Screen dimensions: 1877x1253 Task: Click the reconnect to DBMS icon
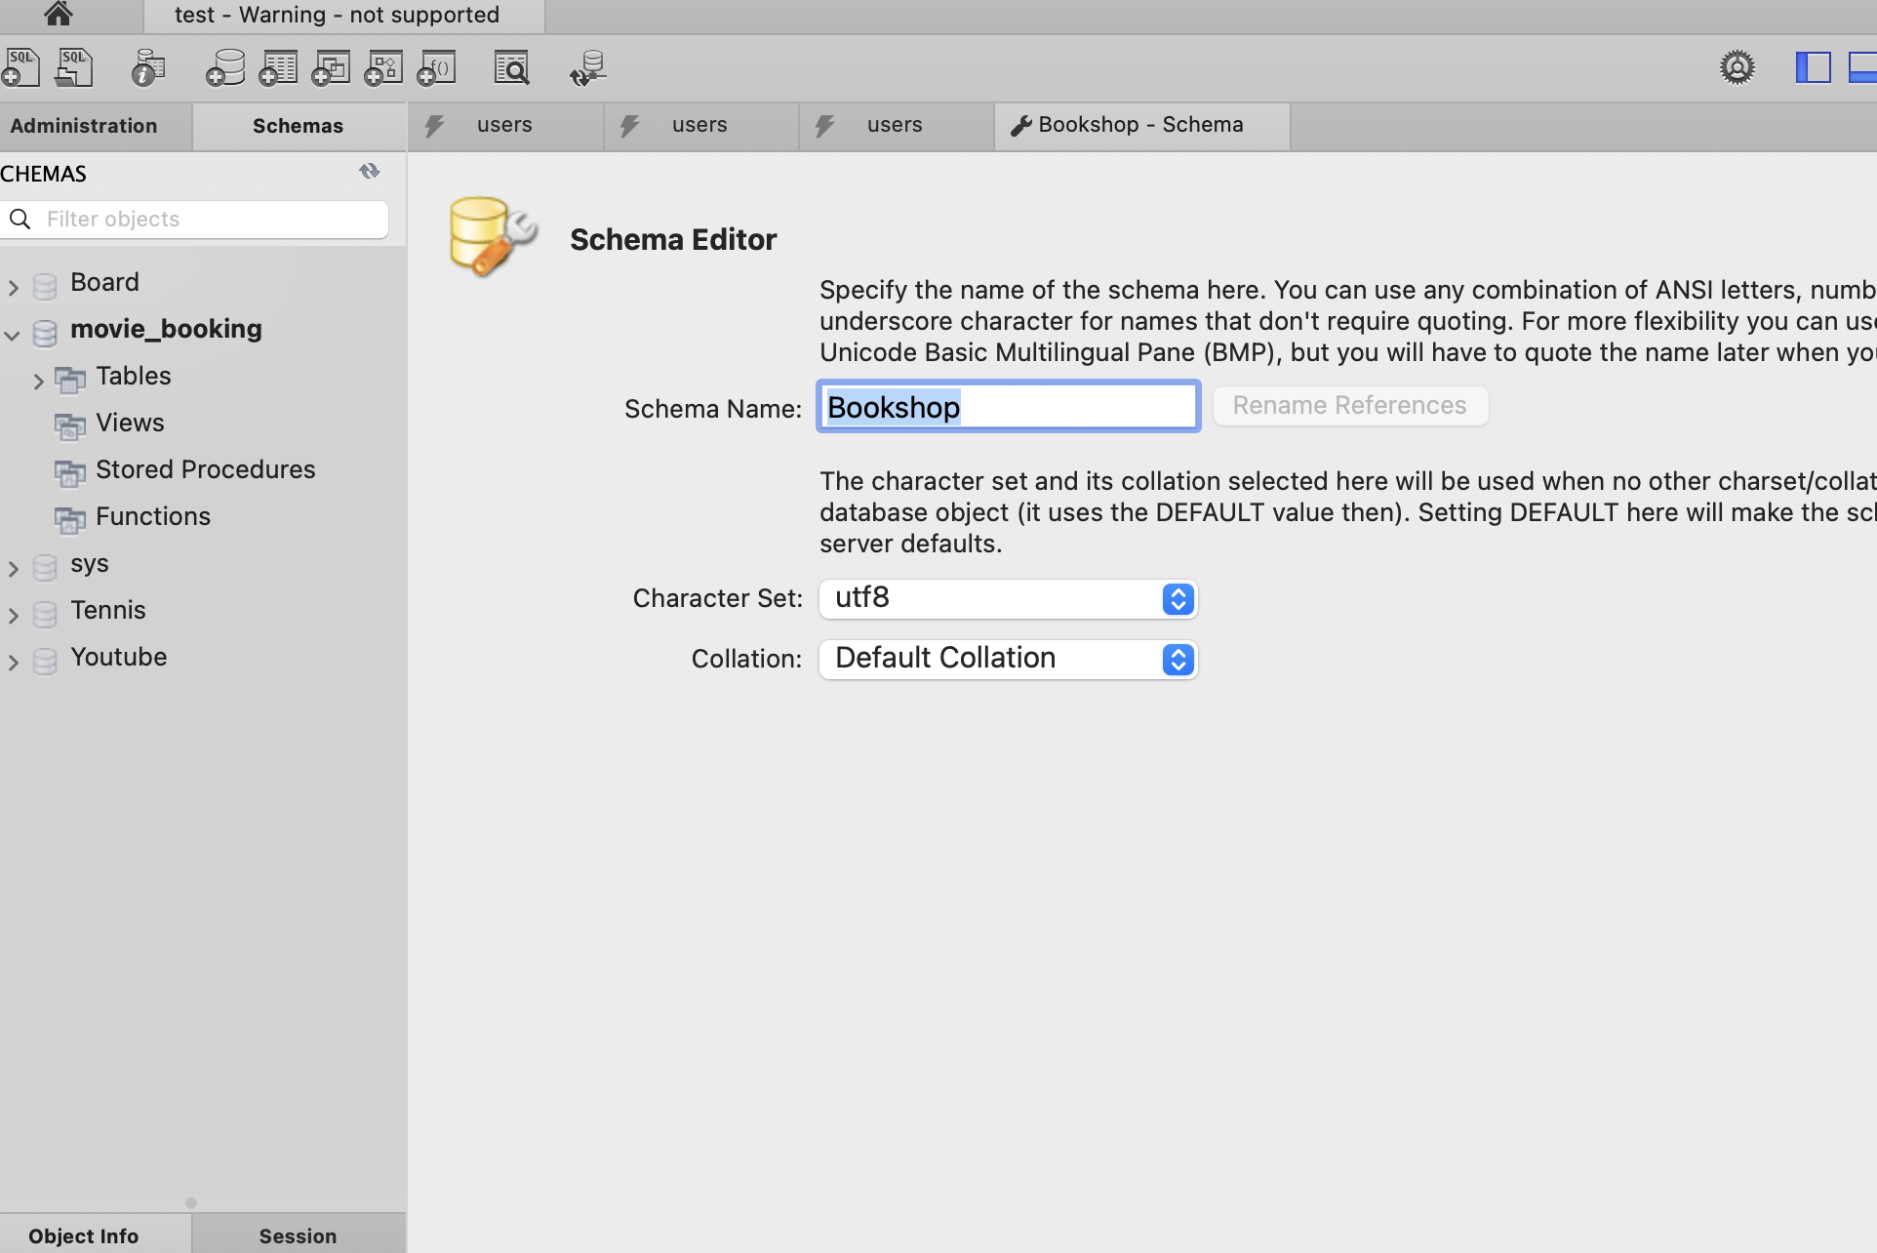tap(588, 67)
